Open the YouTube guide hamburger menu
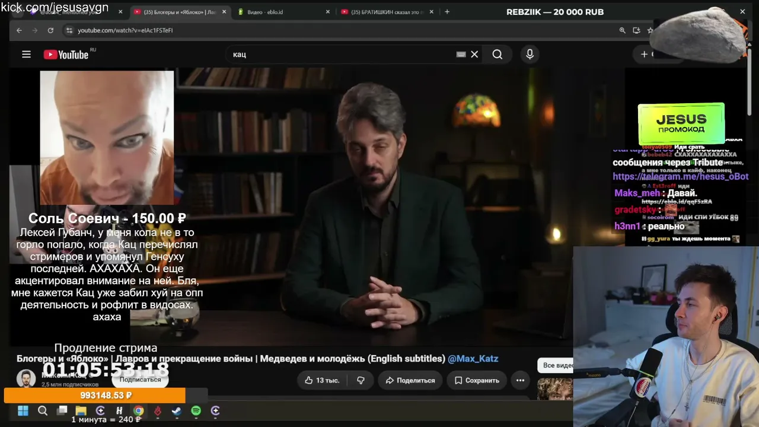Viewport: 759px width, 427px height. point(26,55)
